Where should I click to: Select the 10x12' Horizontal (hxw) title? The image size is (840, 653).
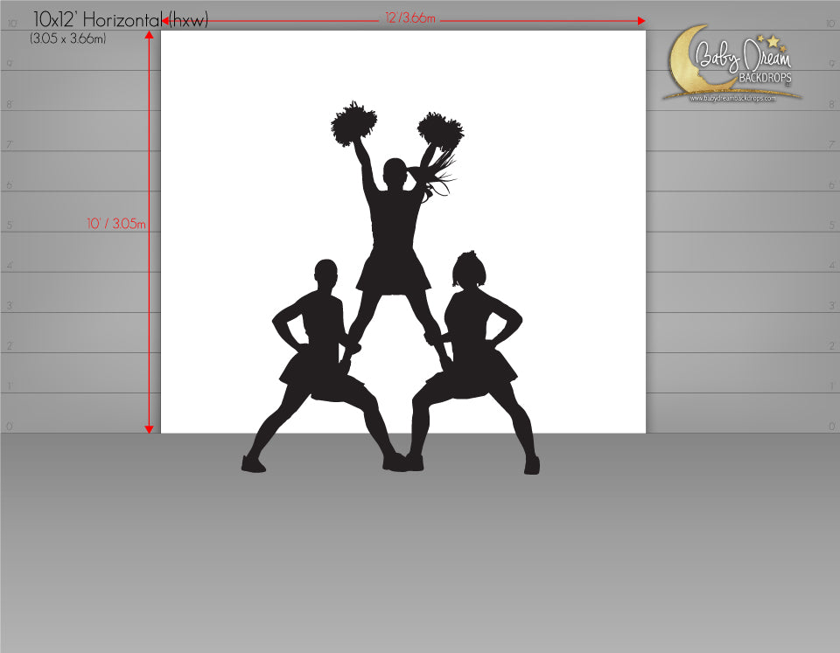tap(121, 19)
